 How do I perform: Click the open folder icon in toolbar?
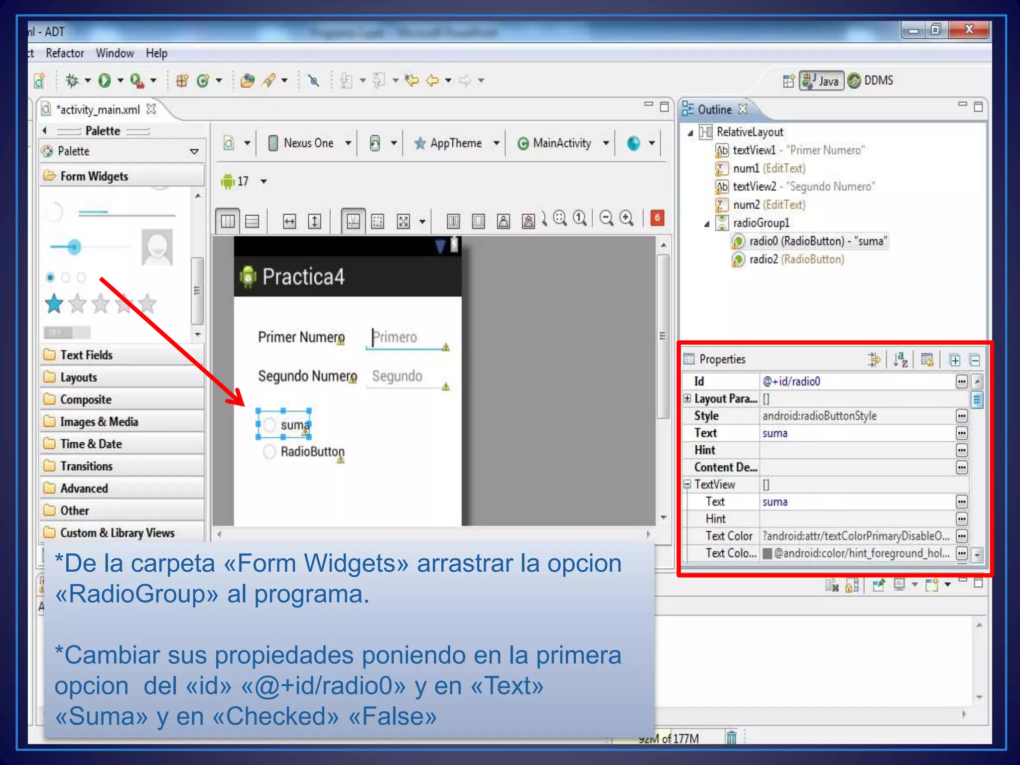[247, 80]
